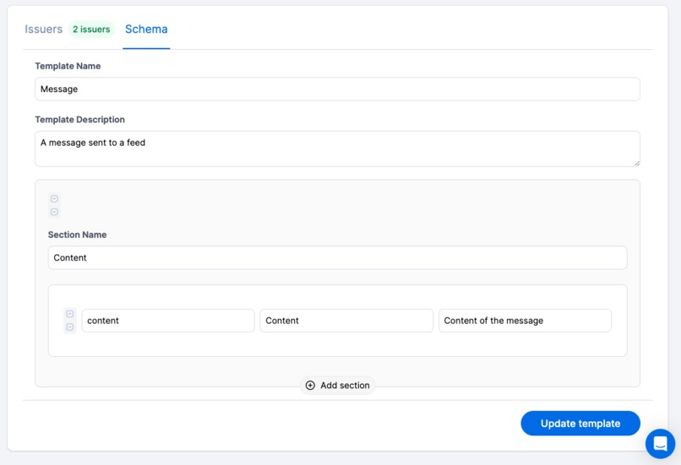This screenshot has height=465, width=681.
Task: Click the Template Name label
Action: (x=68, y=66)
